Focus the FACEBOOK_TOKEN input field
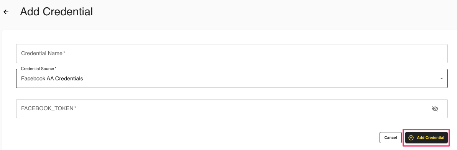Viewport: 457px width, 150px height. [232, 109]
